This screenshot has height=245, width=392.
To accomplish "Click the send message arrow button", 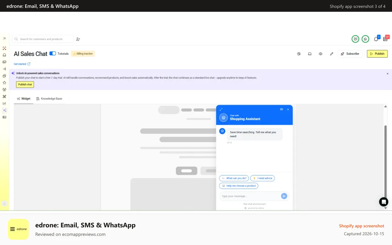I will tap(284, 196).
